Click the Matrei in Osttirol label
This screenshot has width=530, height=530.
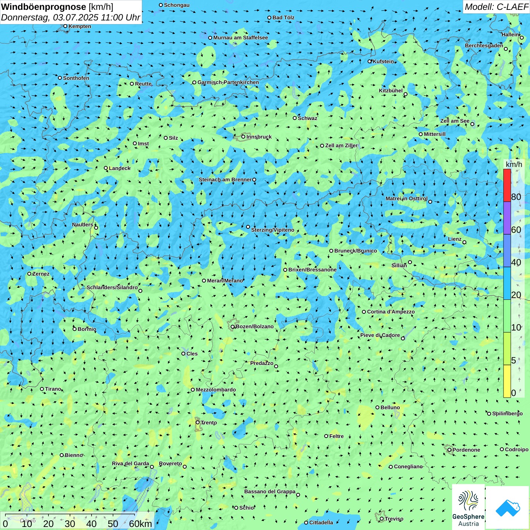click(407, 198)
